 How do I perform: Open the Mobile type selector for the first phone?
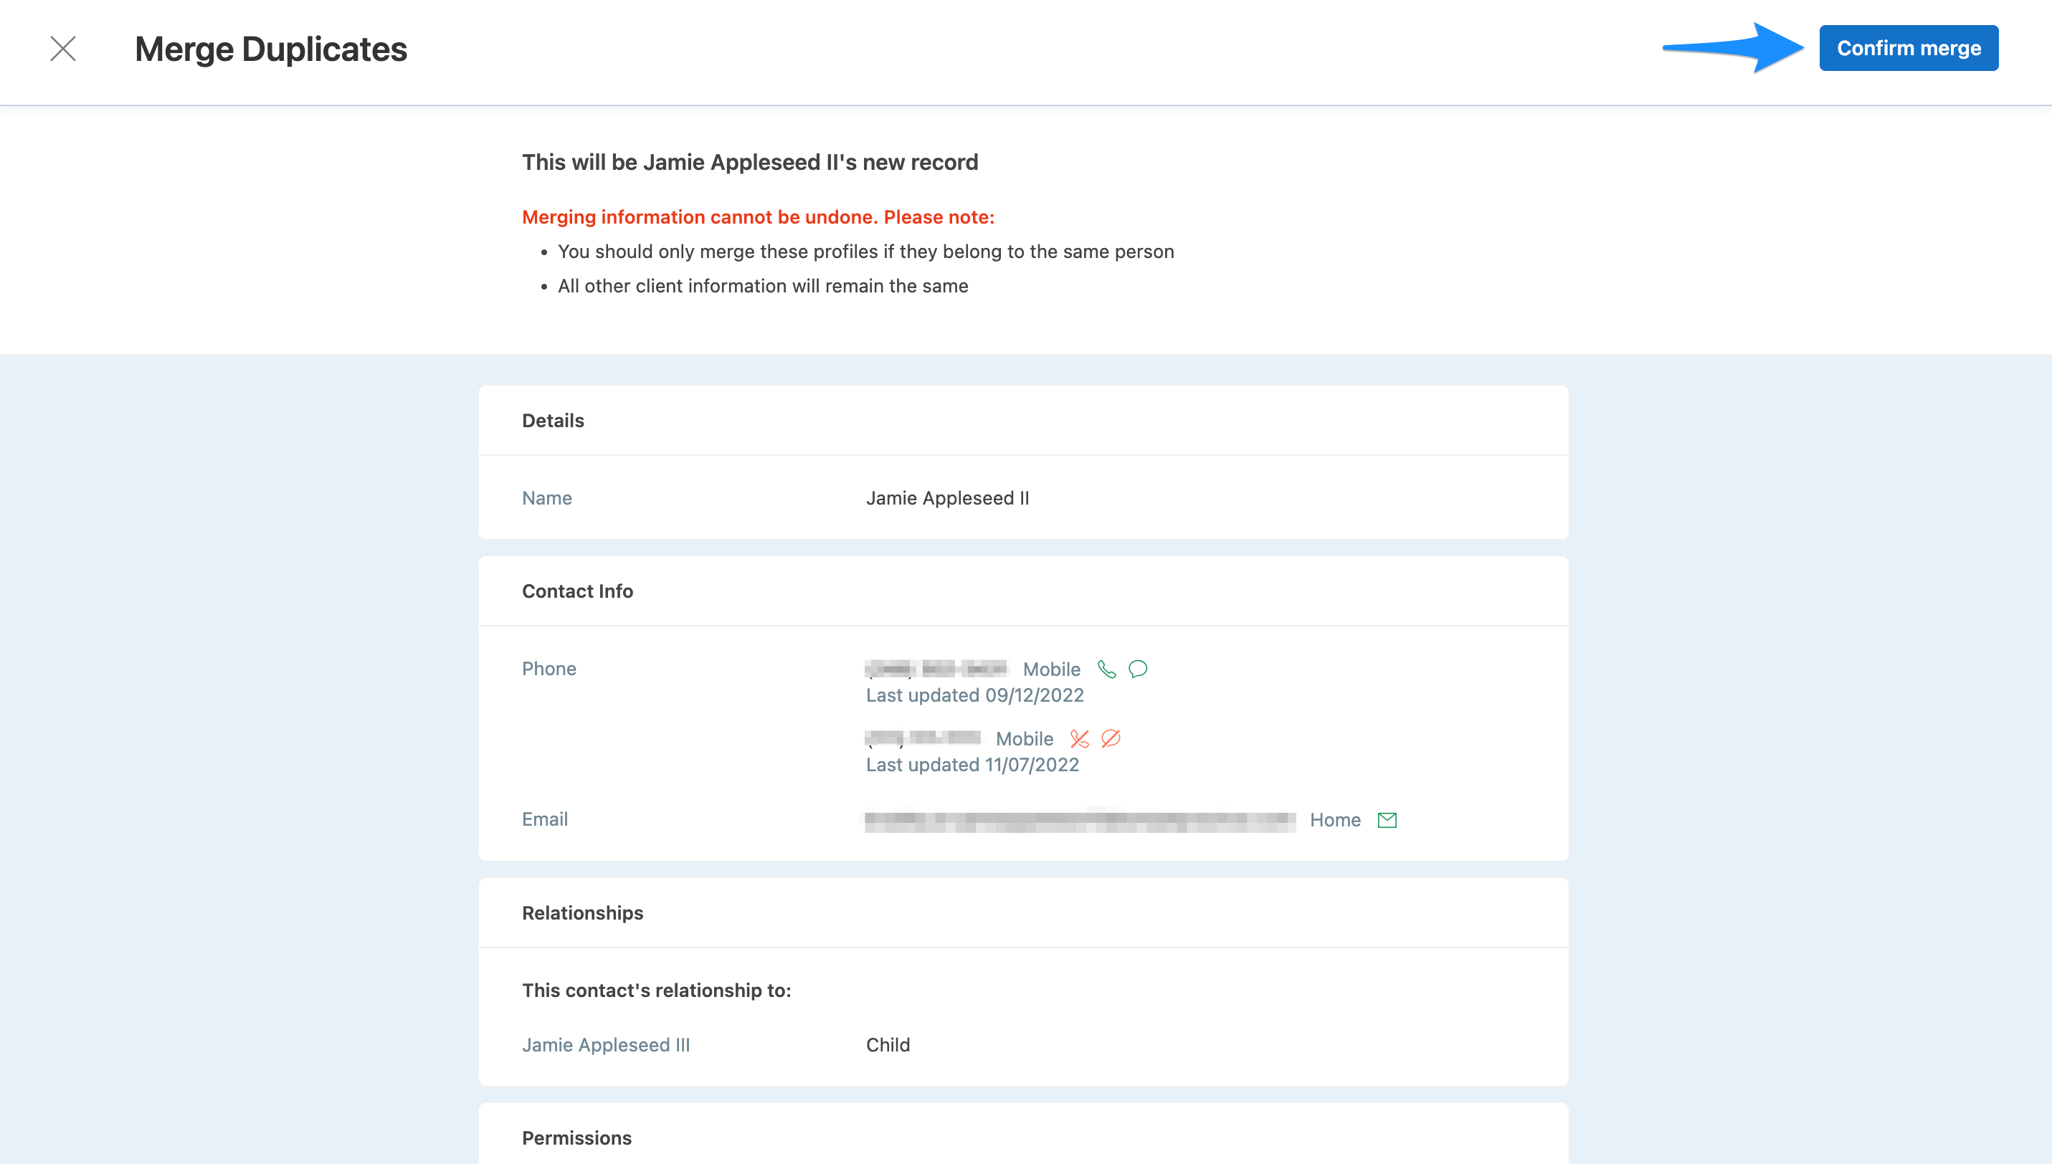1051,668
